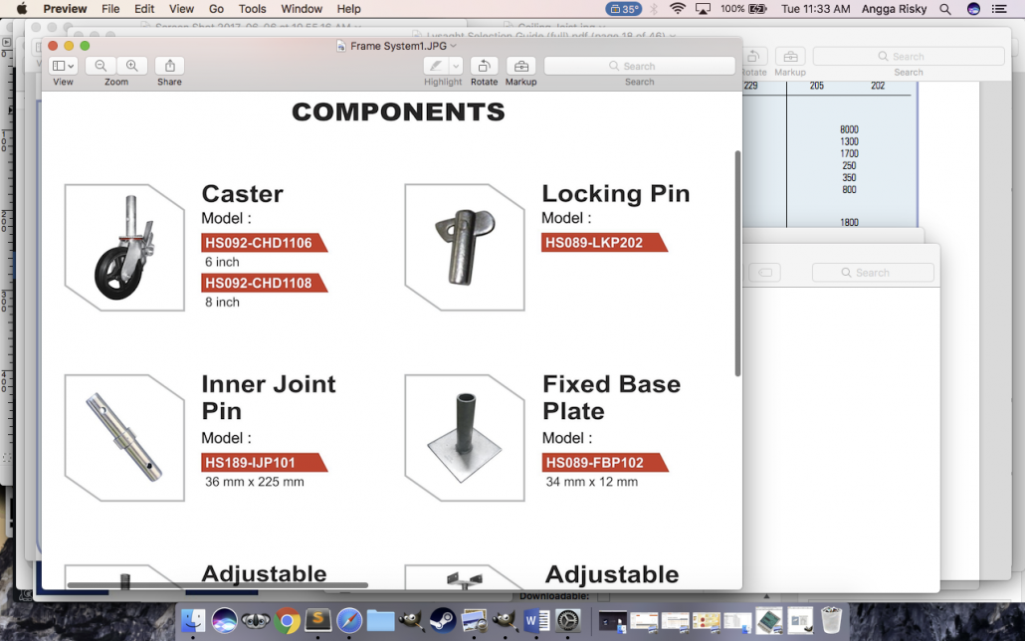Launch Steam from the Dock

coord(442,621)
